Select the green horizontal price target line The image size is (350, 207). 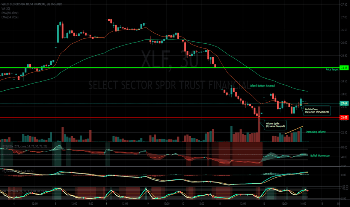pyautogui.click(x=170, y=68)
